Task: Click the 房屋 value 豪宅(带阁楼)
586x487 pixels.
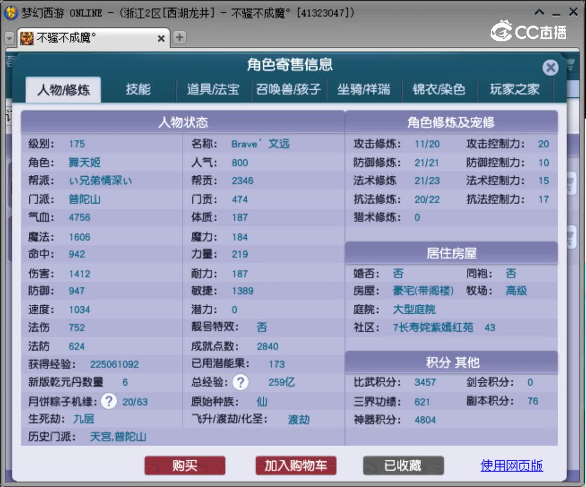Action: tap(423, 291)
